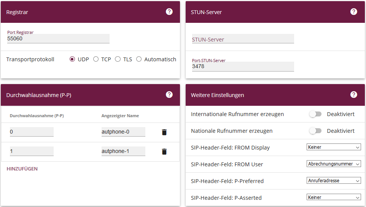This screenshot has width=366, height=207.
Task: Select UDP transport protocol
Action: (72, 59)
